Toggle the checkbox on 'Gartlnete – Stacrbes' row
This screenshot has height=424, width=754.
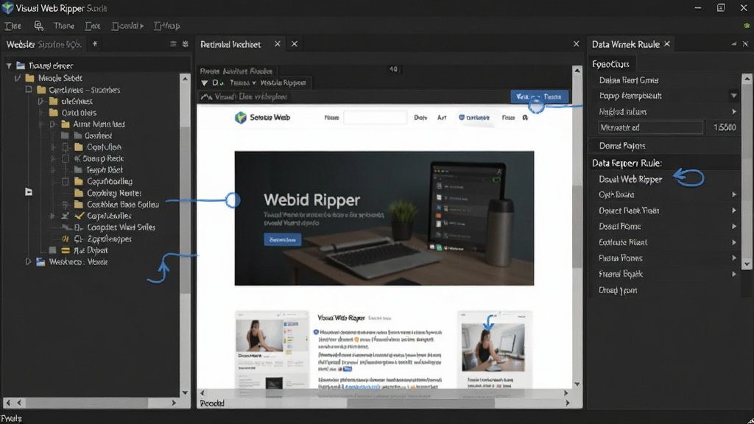(x=29, y=89)
